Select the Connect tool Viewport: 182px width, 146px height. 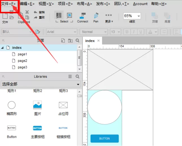pyautogui.click(x=83, y=18)
